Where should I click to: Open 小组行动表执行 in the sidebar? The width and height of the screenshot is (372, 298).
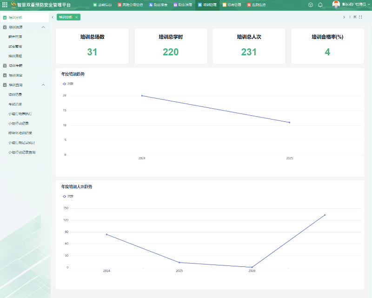tap(20, 114)
